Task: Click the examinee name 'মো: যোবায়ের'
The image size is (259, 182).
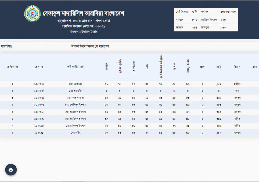Action: pyautogui.click(x=76, y=84)
